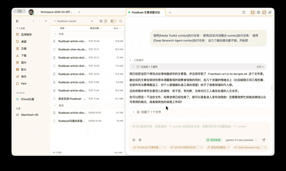
Task: Create new item with the file browser plus
Action: coord(92,21)
